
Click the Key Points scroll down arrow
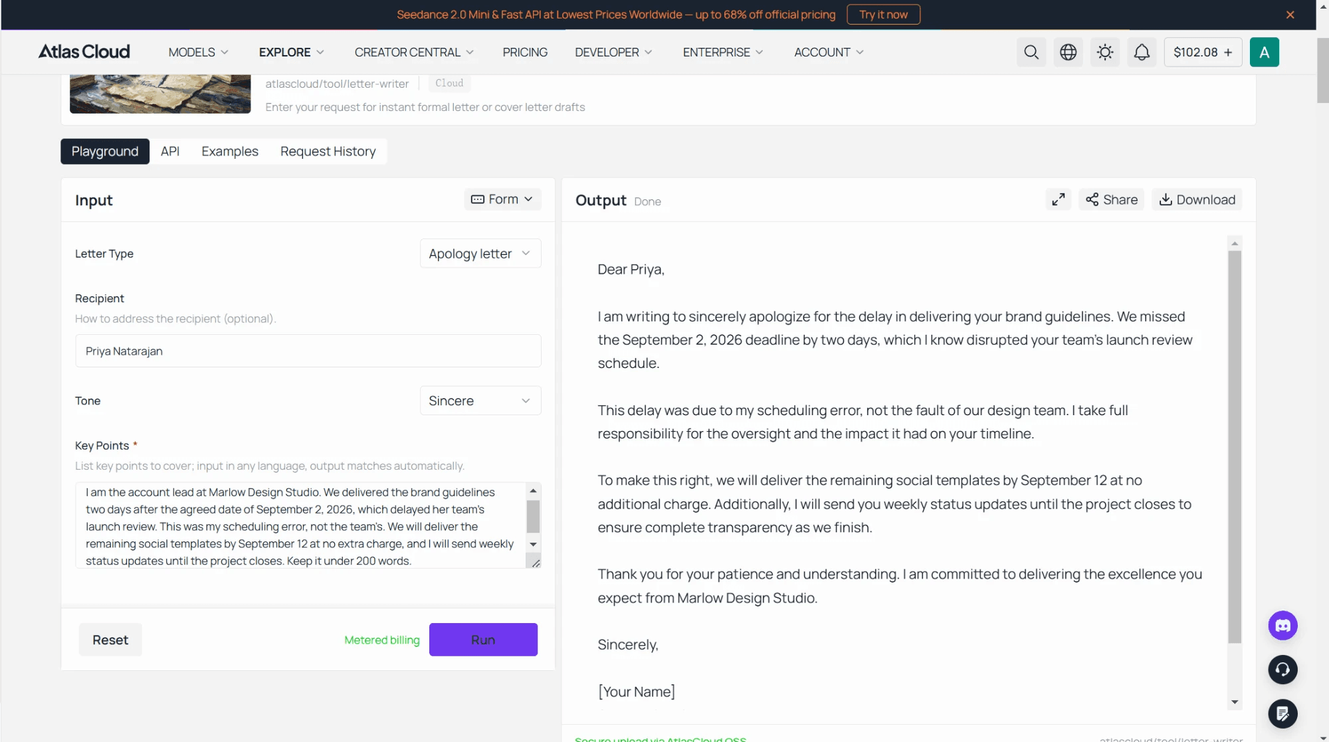[533, 545]
